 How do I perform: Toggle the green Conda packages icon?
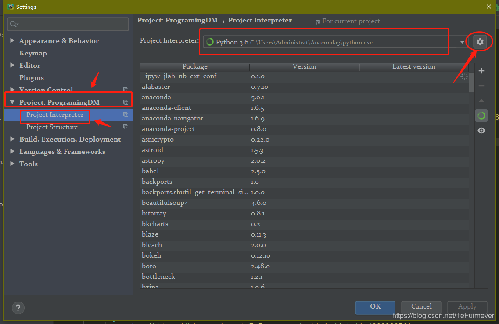pyautogui.click(x=481, y=116)
